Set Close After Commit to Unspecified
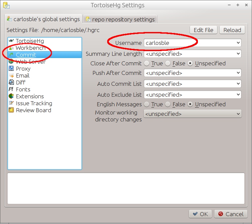Screen dimensions: 252x224 pos(190,63)
